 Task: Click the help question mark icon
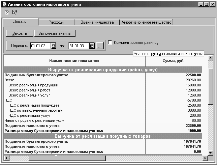pyautogui.click(x=7, y=12)
